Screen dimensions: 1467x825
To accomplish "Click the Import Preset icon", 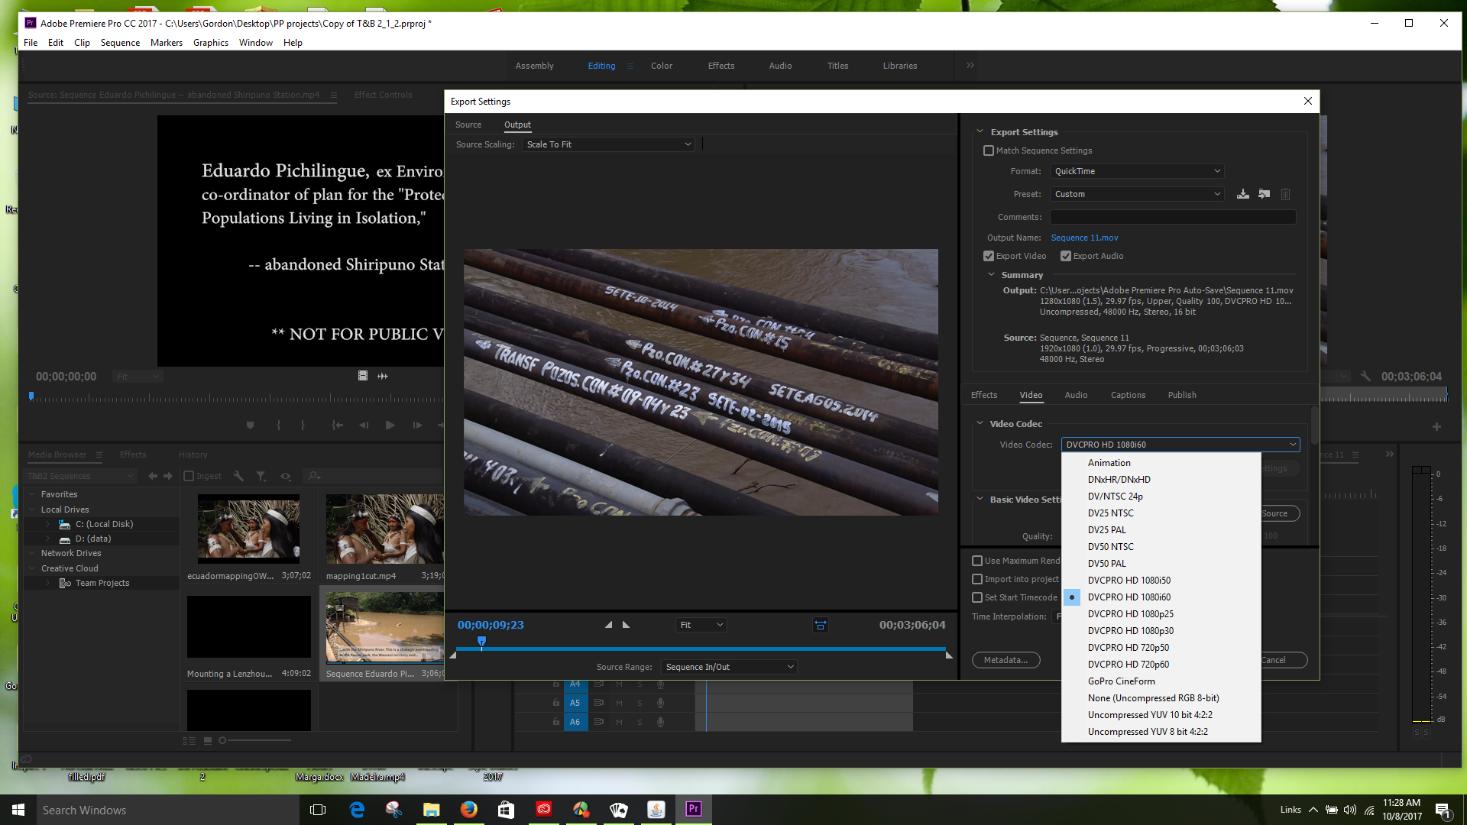I will coord(1265,194).
